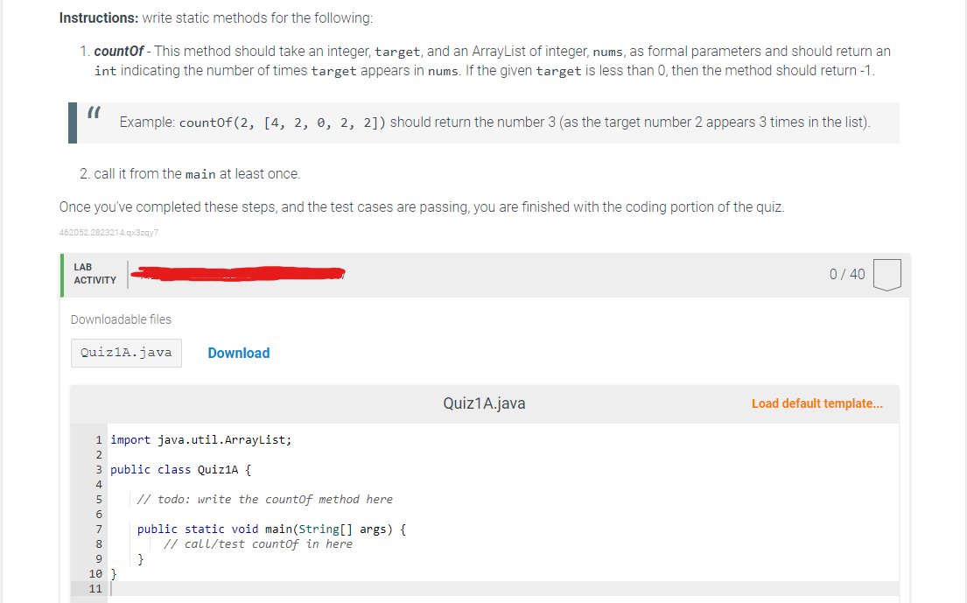Click the trophy completion icon next to 0/40
The width and height of the screenshot is (967, 603).
[x=887, y=274]
